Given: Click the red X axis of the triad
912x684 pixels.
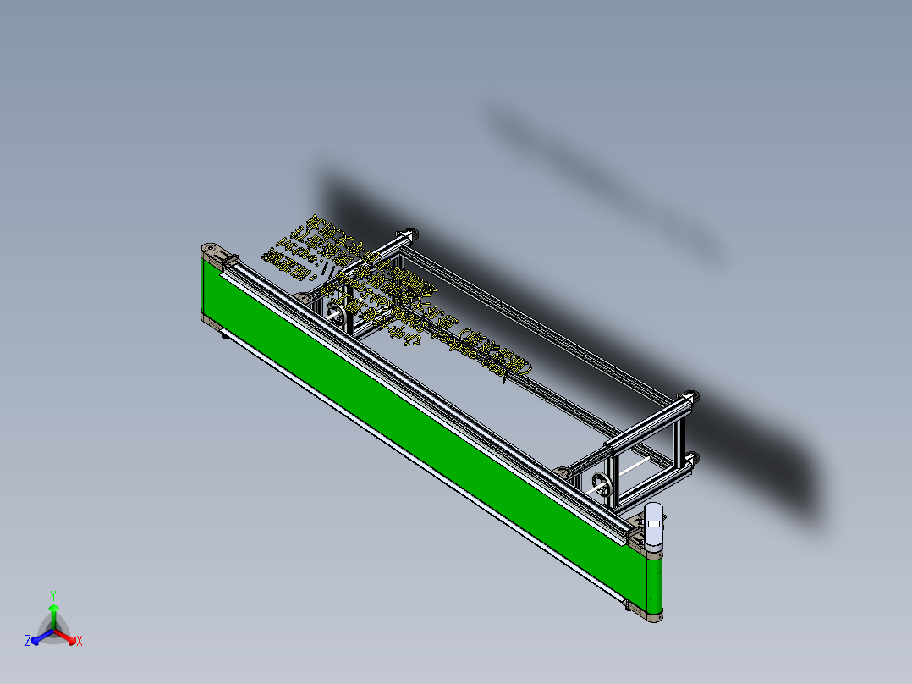Looking at the screenshot, I should click(67, 637).
